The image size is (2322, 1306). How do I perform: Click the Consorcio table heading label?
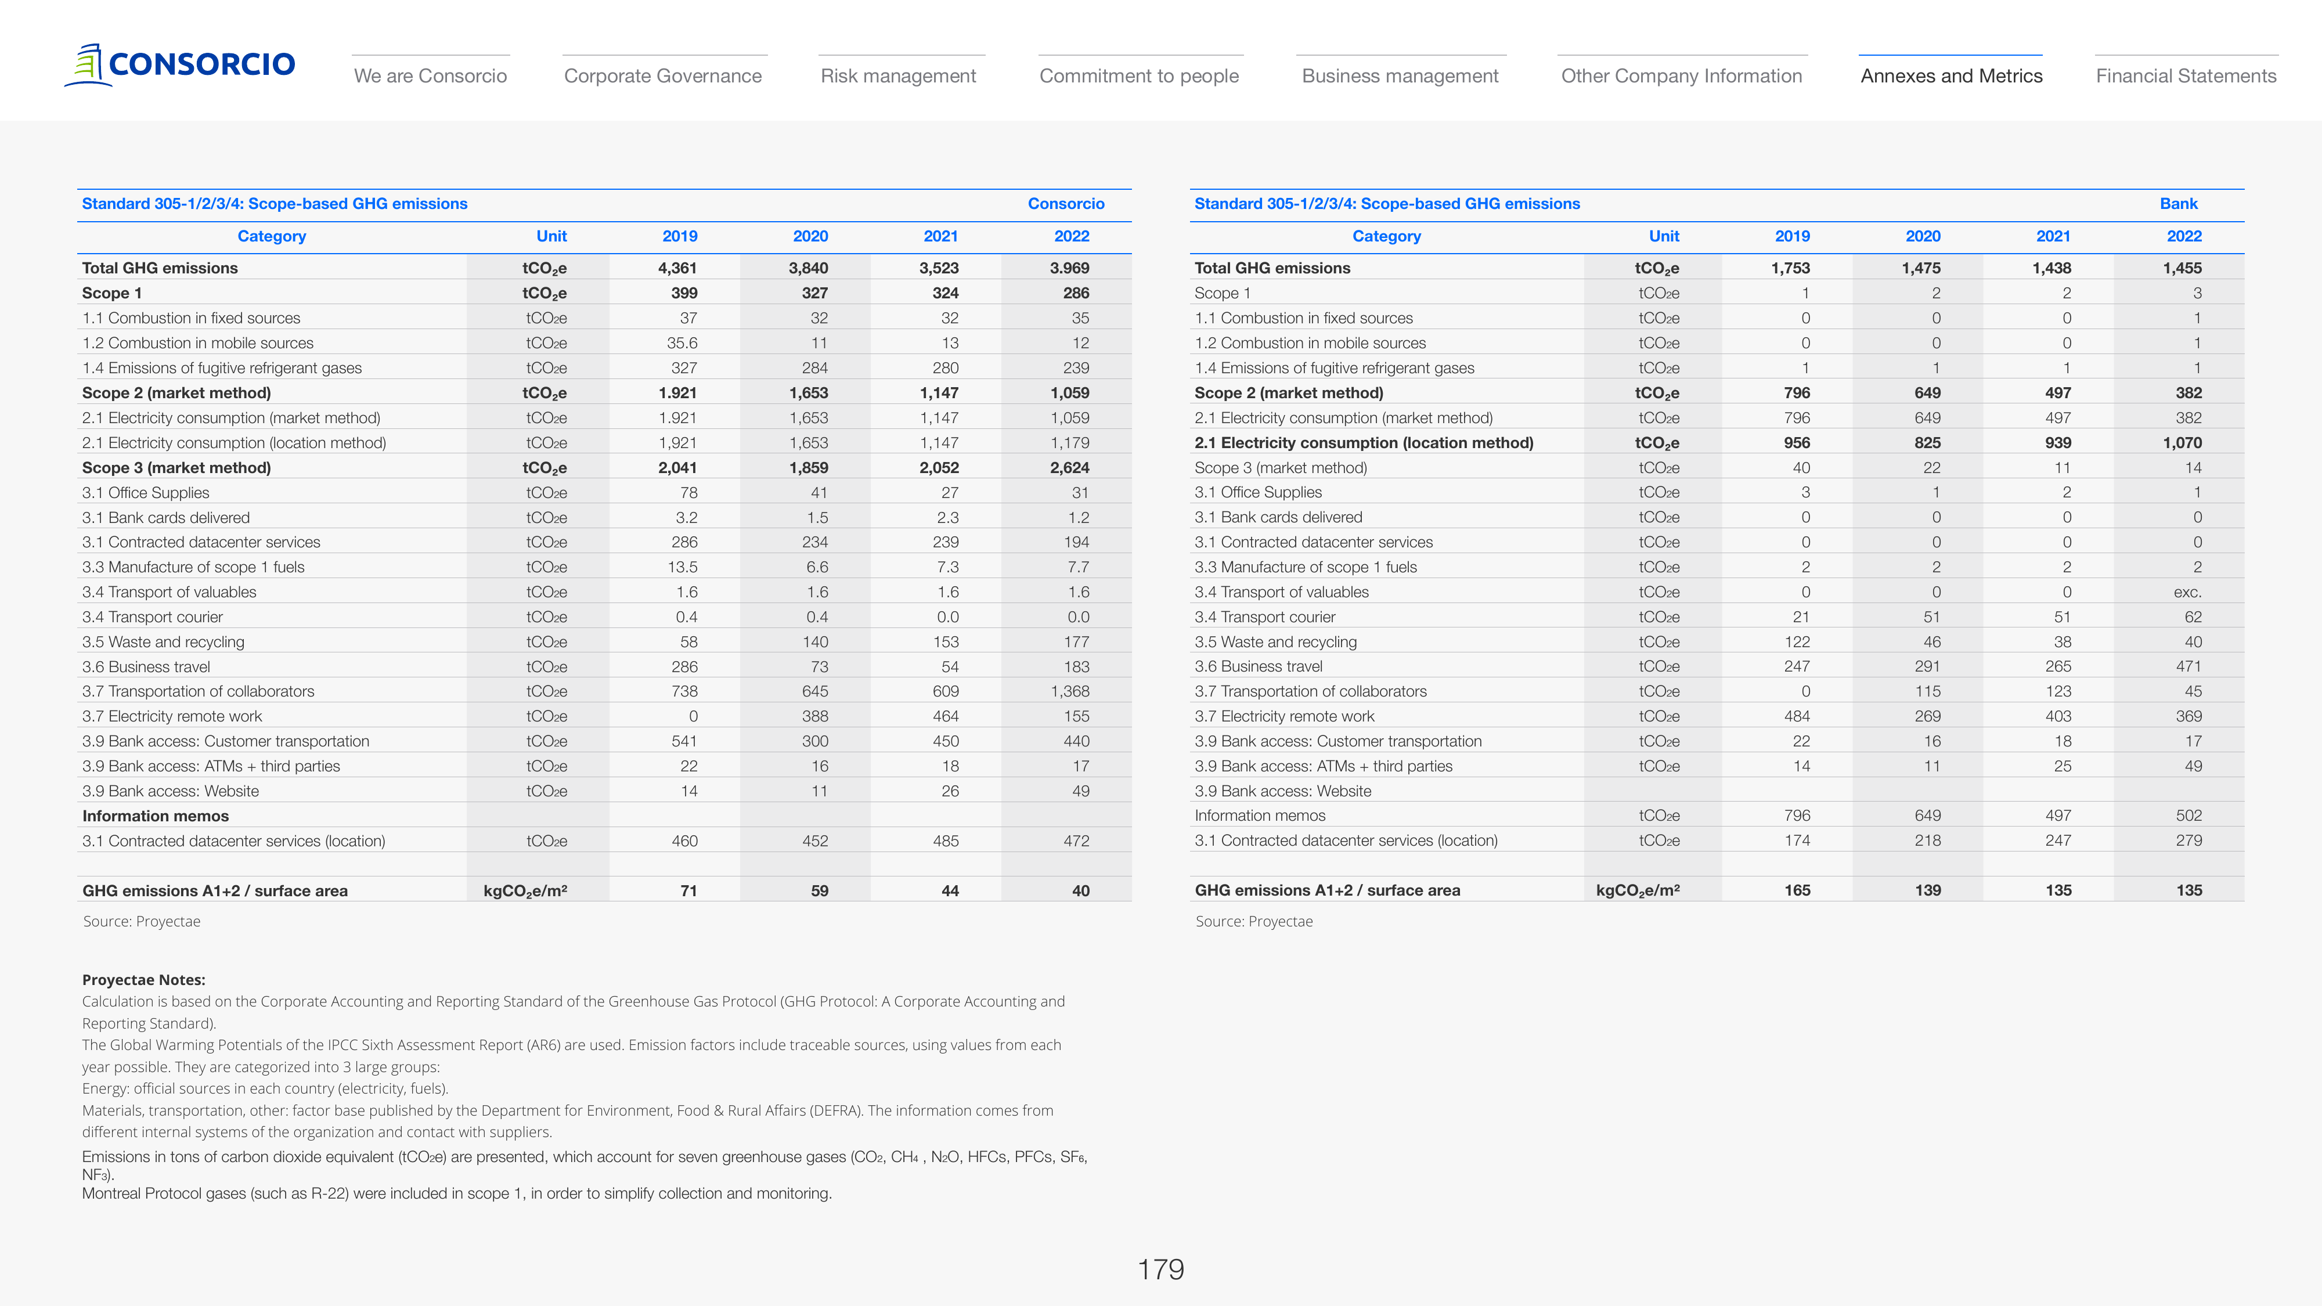[x=1066, y=204]
